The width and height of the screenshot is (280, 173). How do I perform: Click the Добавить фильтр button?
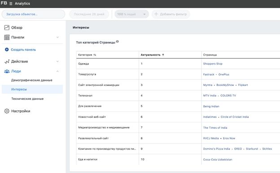[171, 14]
